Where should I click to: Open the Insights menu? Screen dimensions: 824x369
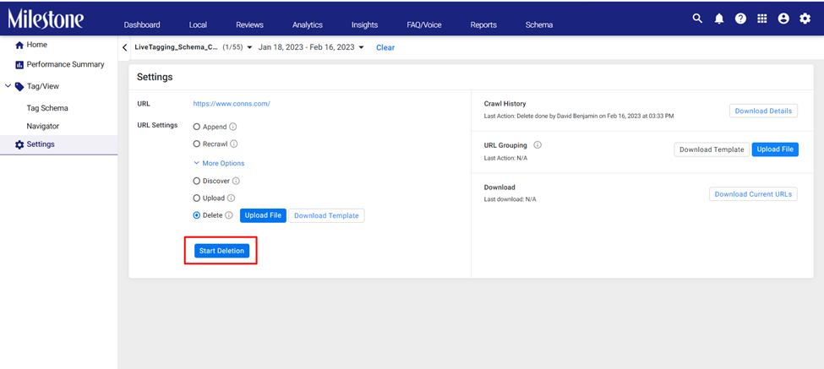(x=365, y=24)
